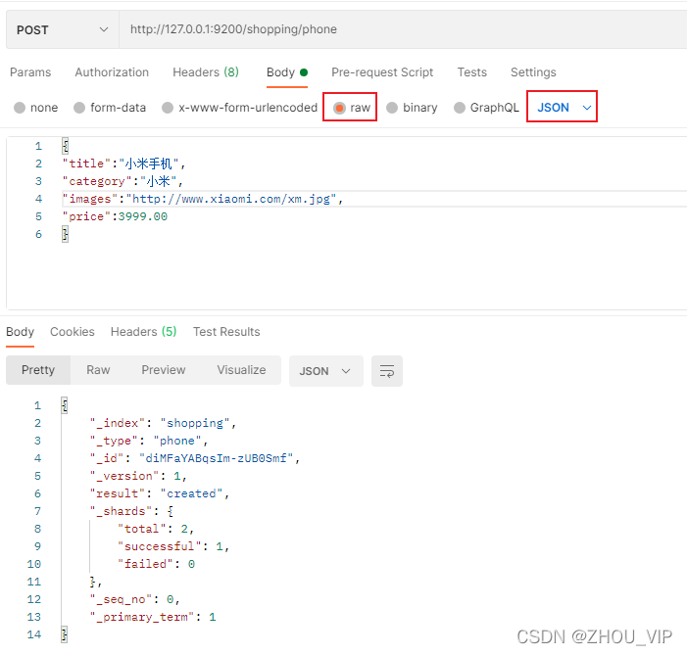Viewport: 687px width, 655px height.
Task: Click "_type": "phone" in the response
Action: pyautogui.click(x=149, y=441)
